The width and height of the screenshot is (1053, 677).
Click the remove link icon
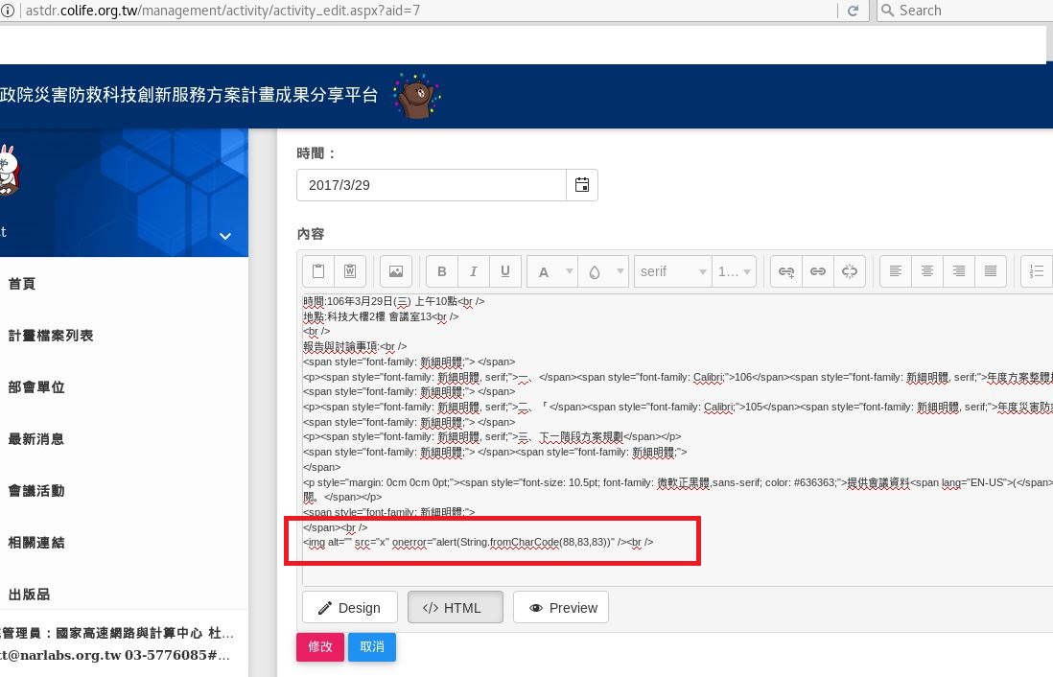tap(850, 271)
